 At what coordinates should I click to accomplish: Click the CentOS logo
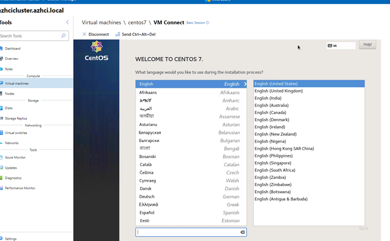[x=96, y=51]
